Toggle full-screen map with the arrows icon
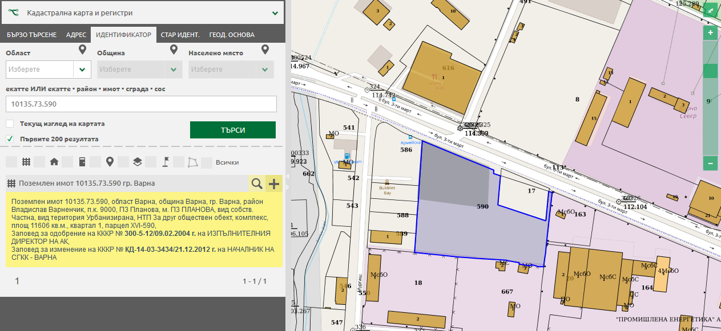 click(710, 10)
